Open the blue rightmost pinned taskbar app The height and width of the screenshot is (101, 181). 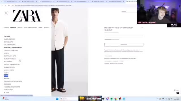[124, 99]
